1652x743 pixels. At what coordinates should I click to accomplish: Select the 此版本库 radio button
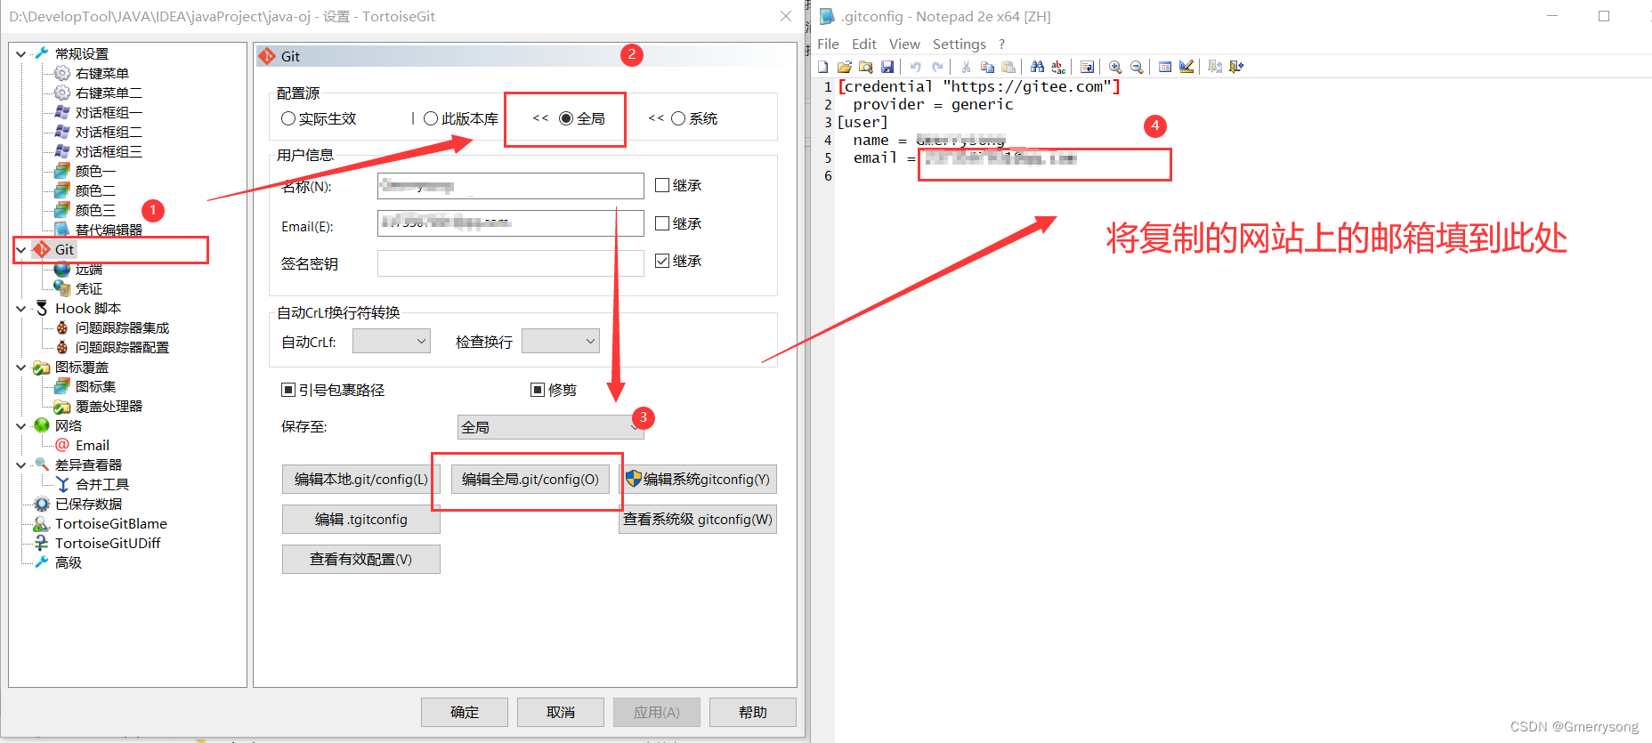[431, 118]
